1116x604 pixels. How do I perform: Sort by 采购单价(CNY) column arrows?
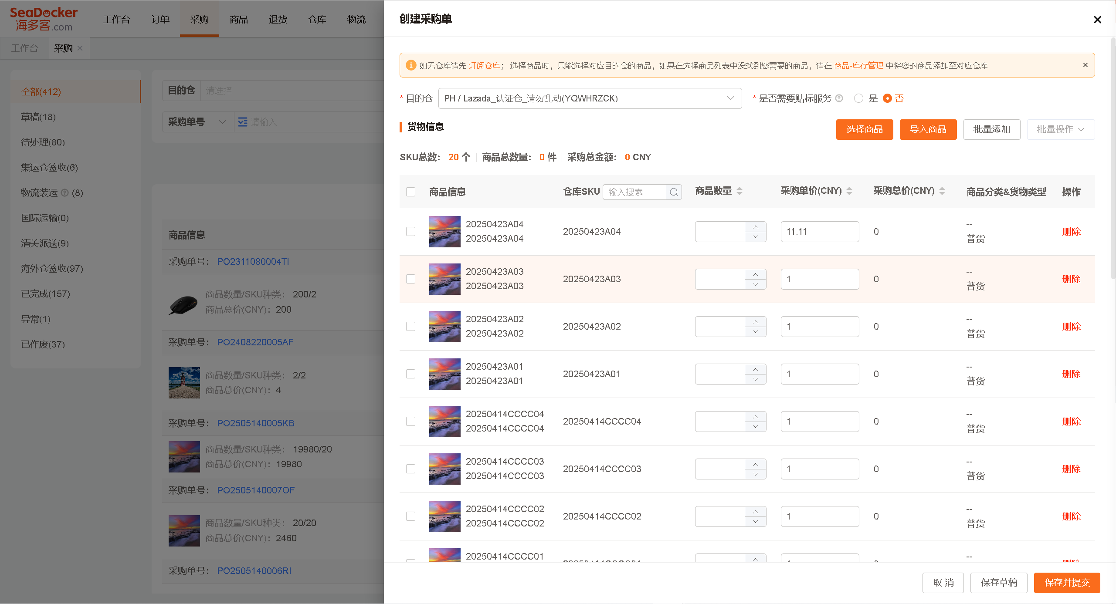tap(849, 191)
